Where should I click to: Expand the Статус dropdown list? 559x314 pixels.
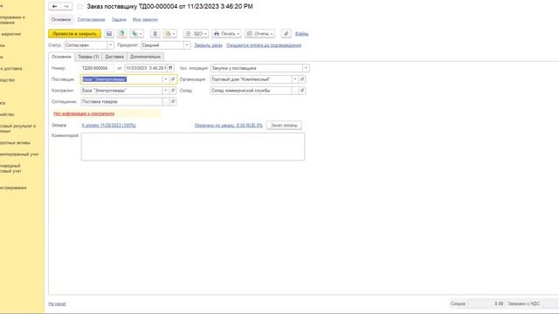[110, 45]
